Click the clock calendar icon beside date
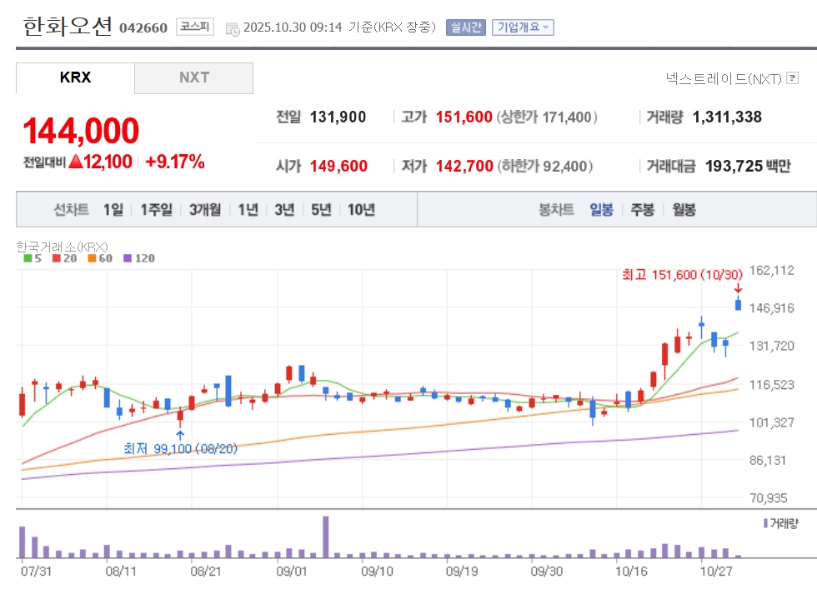This screenshot has width=817, height=599. click(x=233, y=28)
